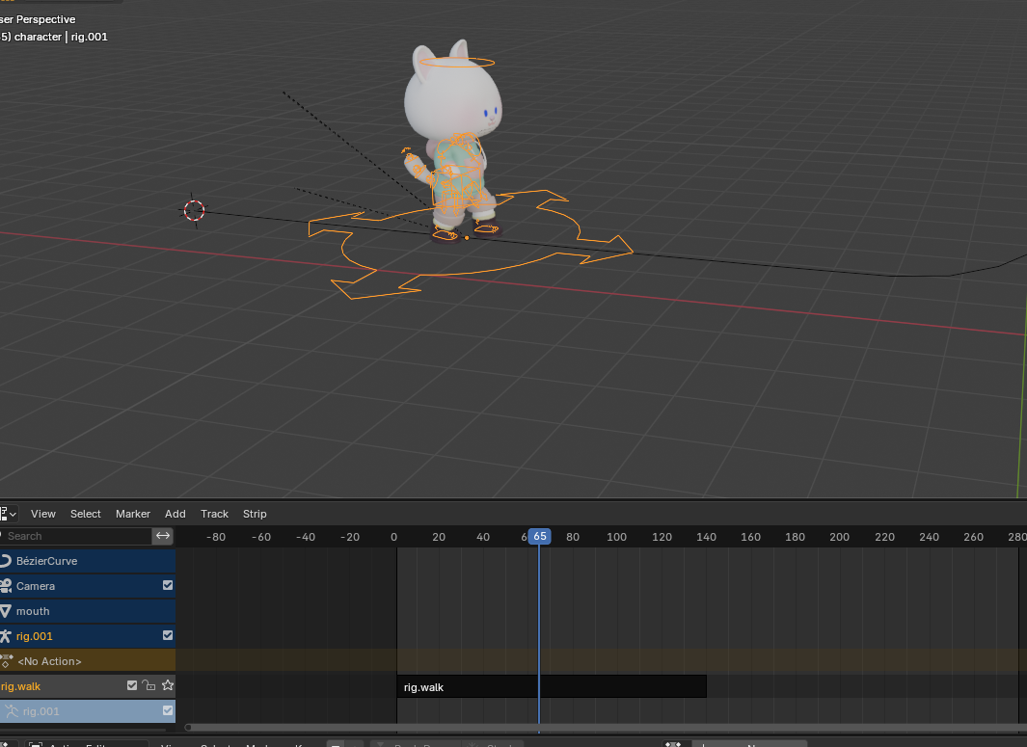Image resolution: width=1027 pixels, height=747 pixels.
Task: Select the rig.walk track name in channel list
Action: point(20,687)
